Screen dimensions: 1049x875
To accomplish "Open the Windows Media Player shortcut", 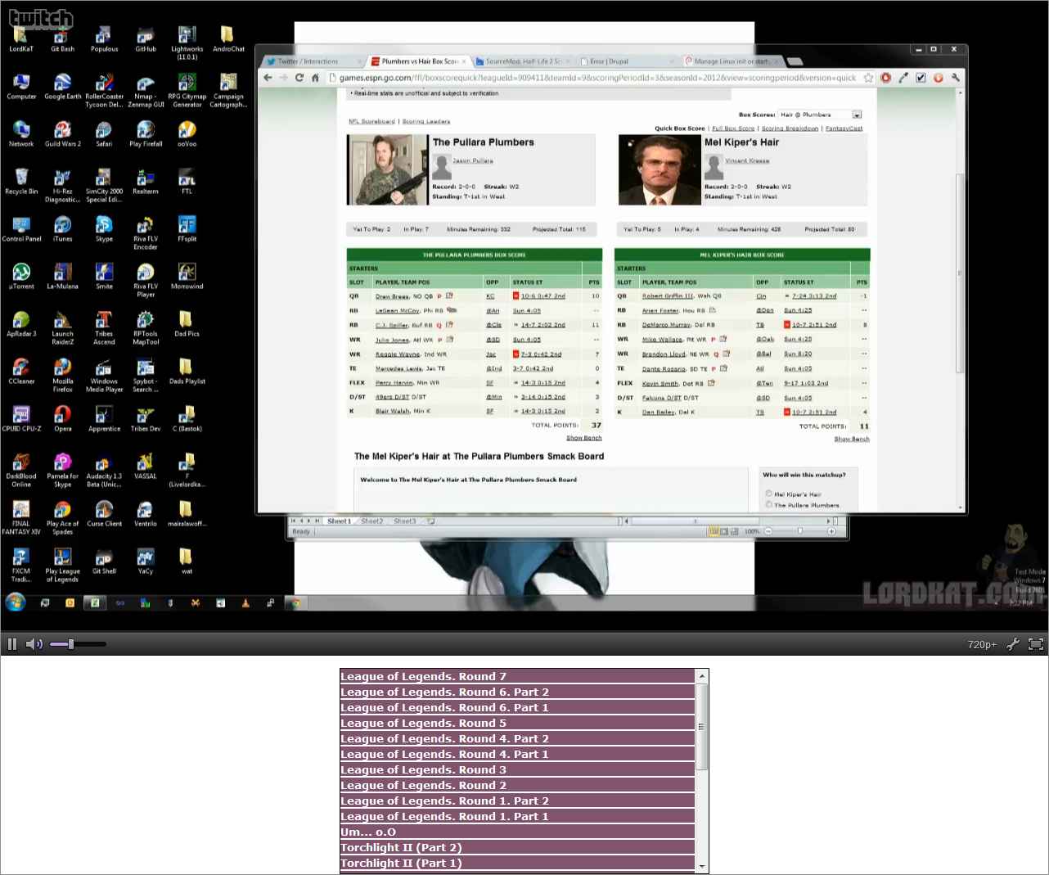I will (104, 376).
